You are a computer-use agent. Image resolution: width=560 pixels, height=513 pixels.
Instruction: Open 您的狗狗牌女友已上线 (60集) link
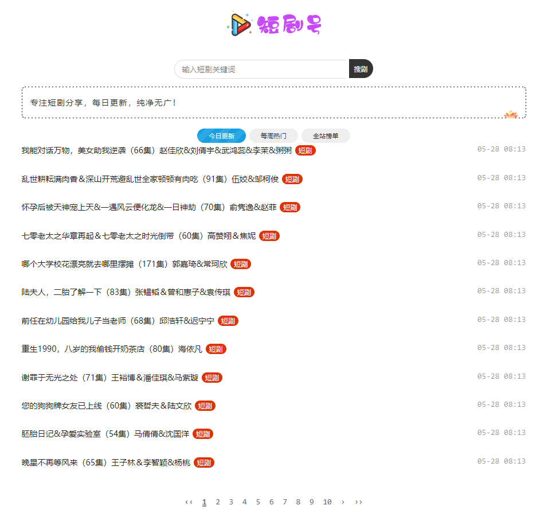[x=107, y=406]
